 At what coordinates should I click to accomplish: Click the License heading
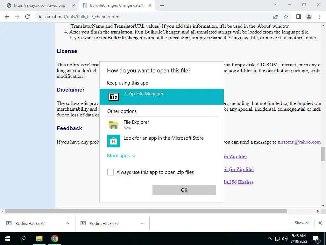tap(67, 51)
